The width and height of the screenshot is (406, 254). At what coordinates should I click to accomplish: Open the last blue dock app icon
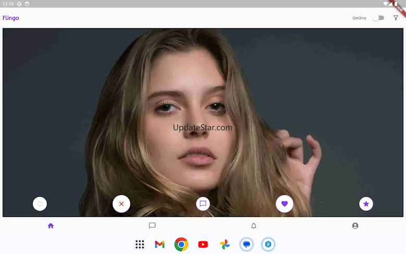(x=268, y=245)
